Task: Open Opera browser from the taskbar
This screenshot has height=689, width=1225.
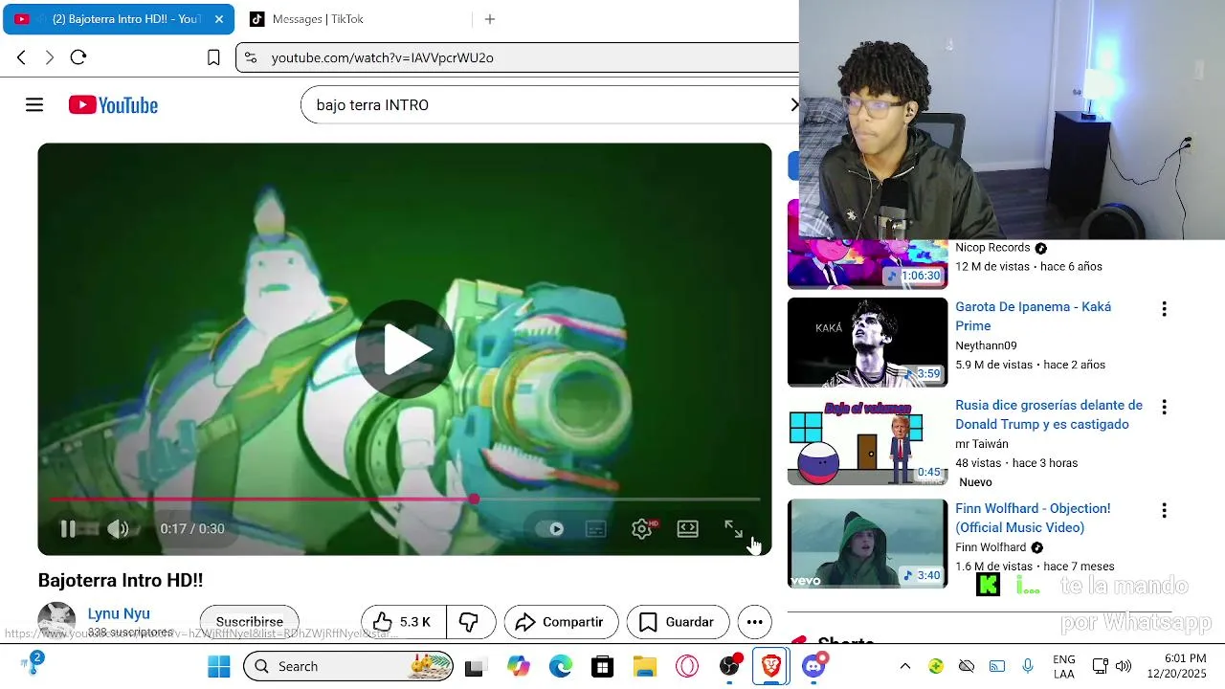Action: point(687,667)
